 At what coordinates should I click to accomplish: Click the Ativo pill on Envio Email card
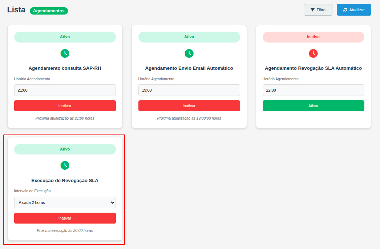(189, 37)
